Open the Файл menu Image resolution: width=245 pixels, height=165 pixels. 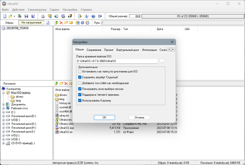point(5,10)
